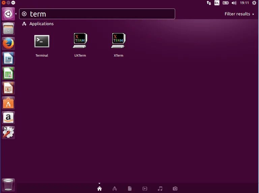Switch to the Music lens
259x193 pixels.
point(160,188)
